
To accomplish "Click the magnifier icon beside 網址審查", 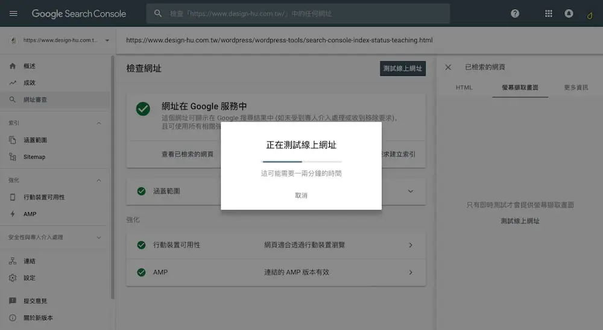I will [x=13, y=99].
